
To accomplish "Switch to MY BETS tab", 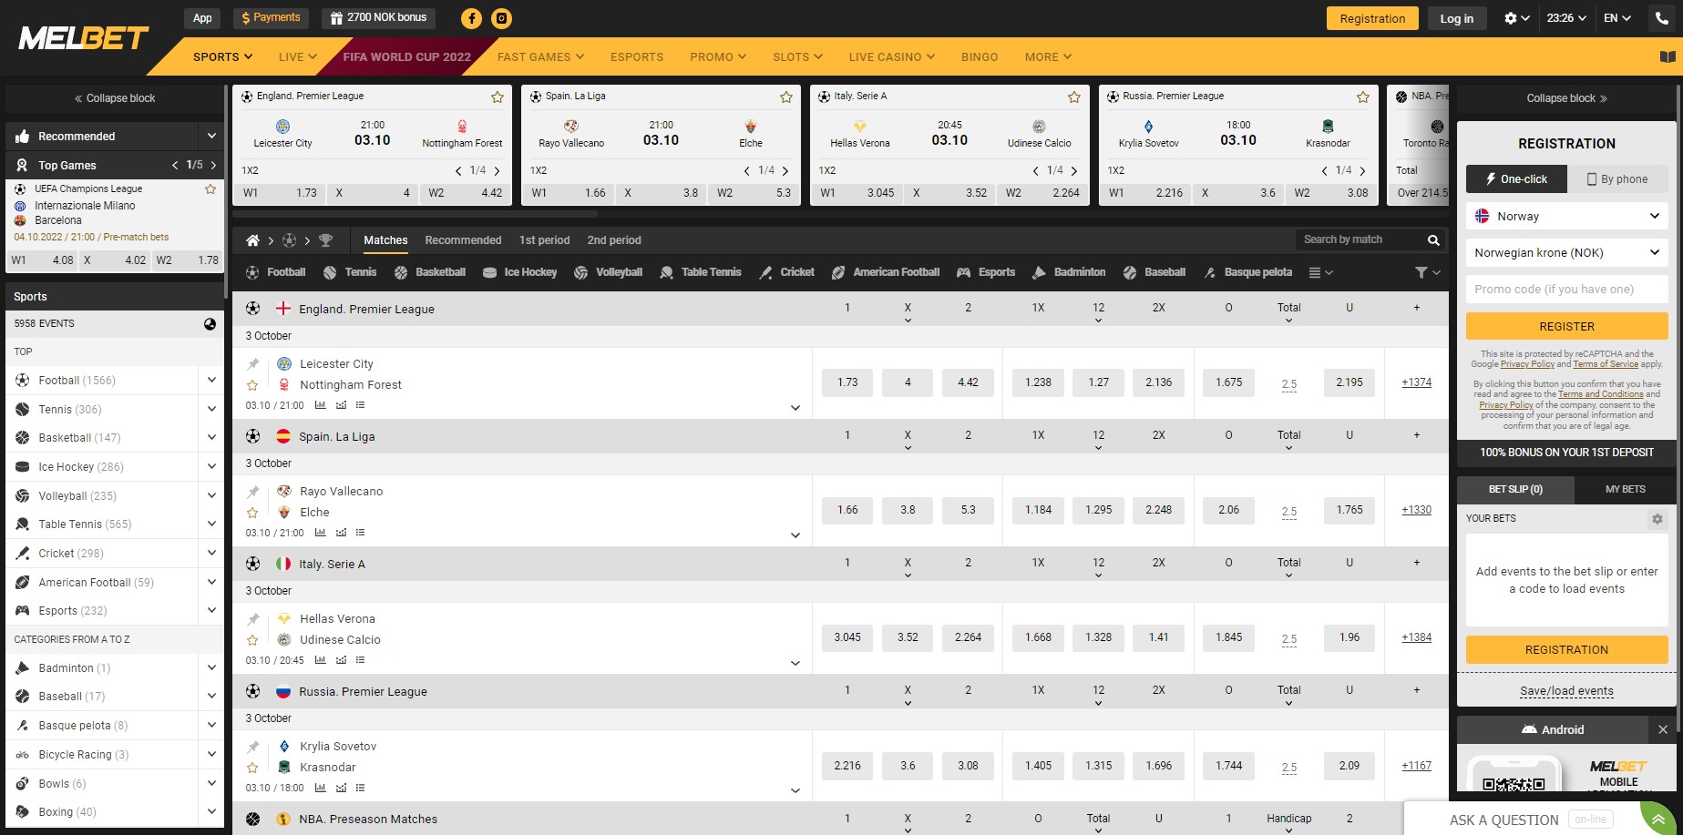I will click(x=1626, y=489).
